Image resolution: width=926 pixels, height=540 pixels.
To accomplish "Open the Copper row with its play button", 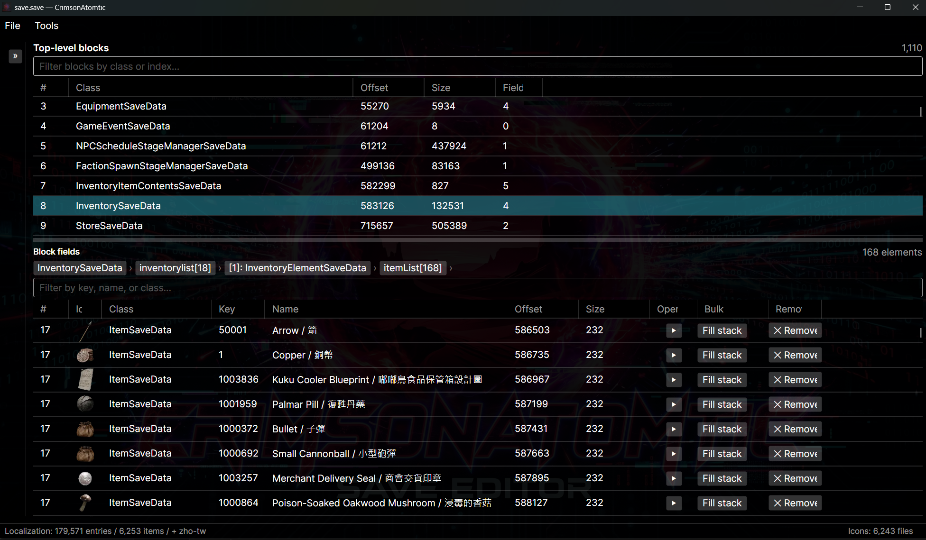I will [x=674, y=355].
